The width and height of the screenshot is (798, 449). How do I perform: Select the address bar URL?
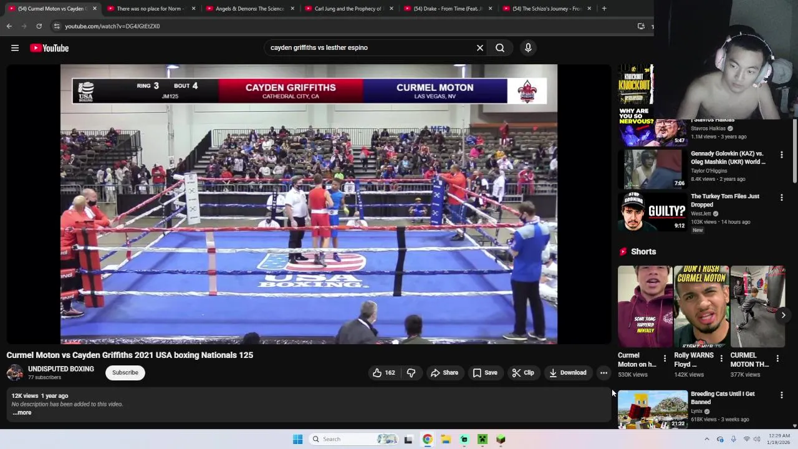[112, 26]
